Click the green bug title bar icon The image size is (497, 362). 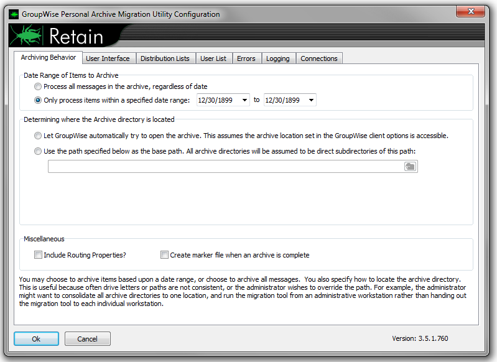[x=14, y=14]
